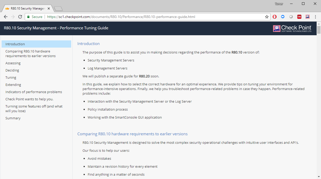Click the Check Point logo in header
The image size is (321, 179).
(292, 28)
